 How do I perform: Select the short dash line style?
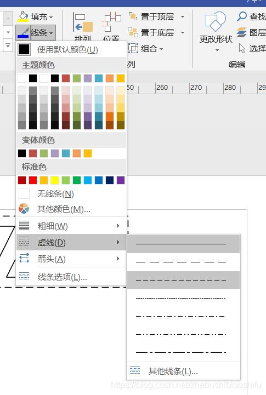pyautogui.click(x=184, y=280)
